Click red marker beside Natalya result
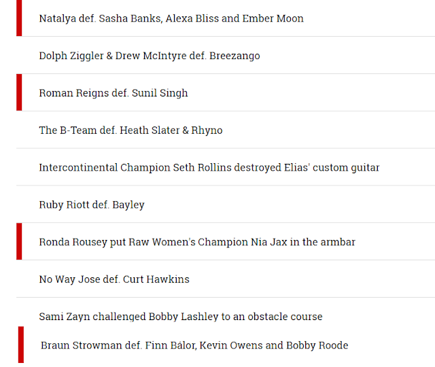435x367 pixels. (x=19, y=18)
